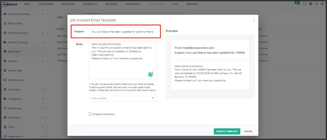Click the Company Settings briefcase icon

point(5,14)
